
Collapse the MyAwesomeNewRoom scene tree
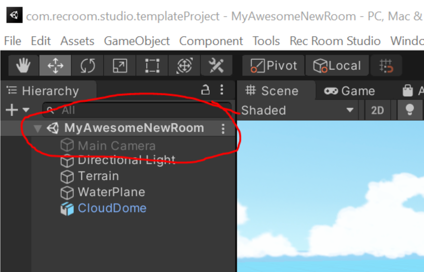[x=38, y=129]
